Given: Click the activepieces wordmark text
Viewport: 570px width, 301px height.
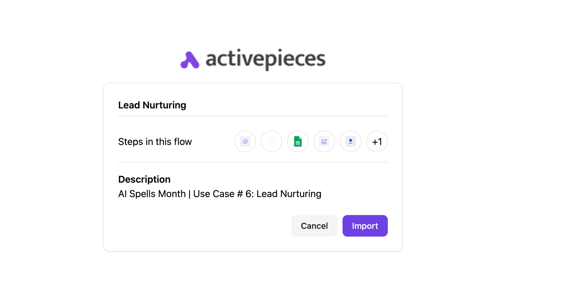Looking at the screenshot, I should [265, 59].
